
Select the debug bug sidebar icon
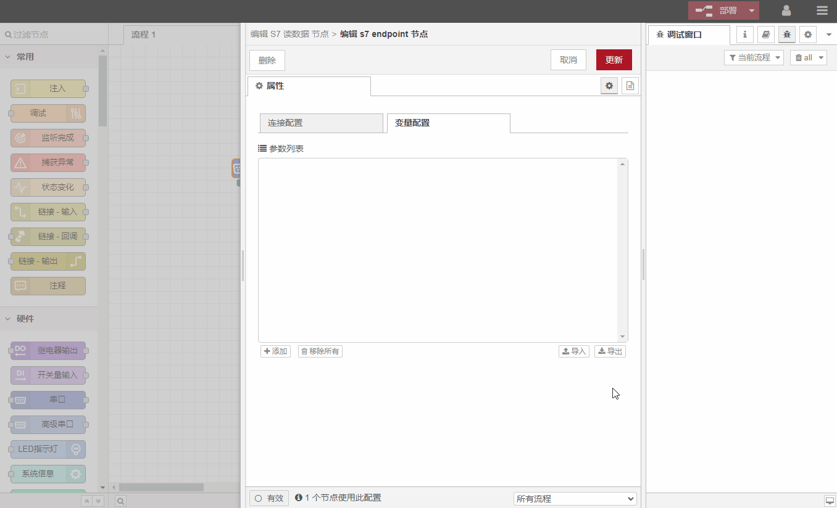(x=787, y=35)
